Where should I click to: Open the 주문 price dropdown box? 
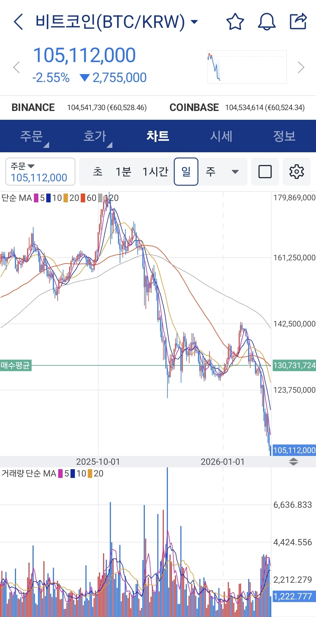[40, 172]
